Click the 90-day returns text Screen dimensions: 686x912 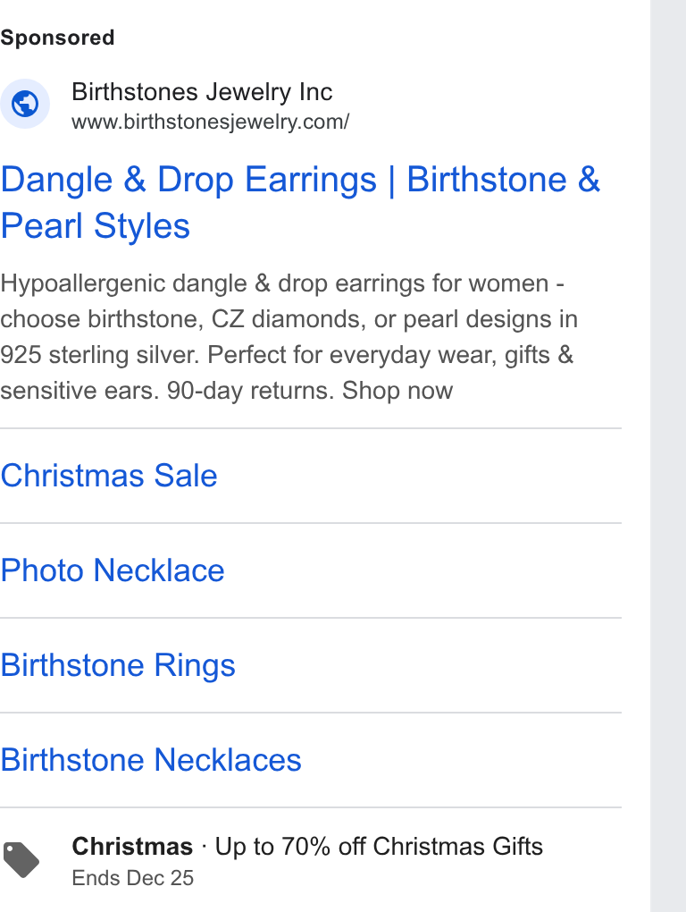click(x=250, y=390)
